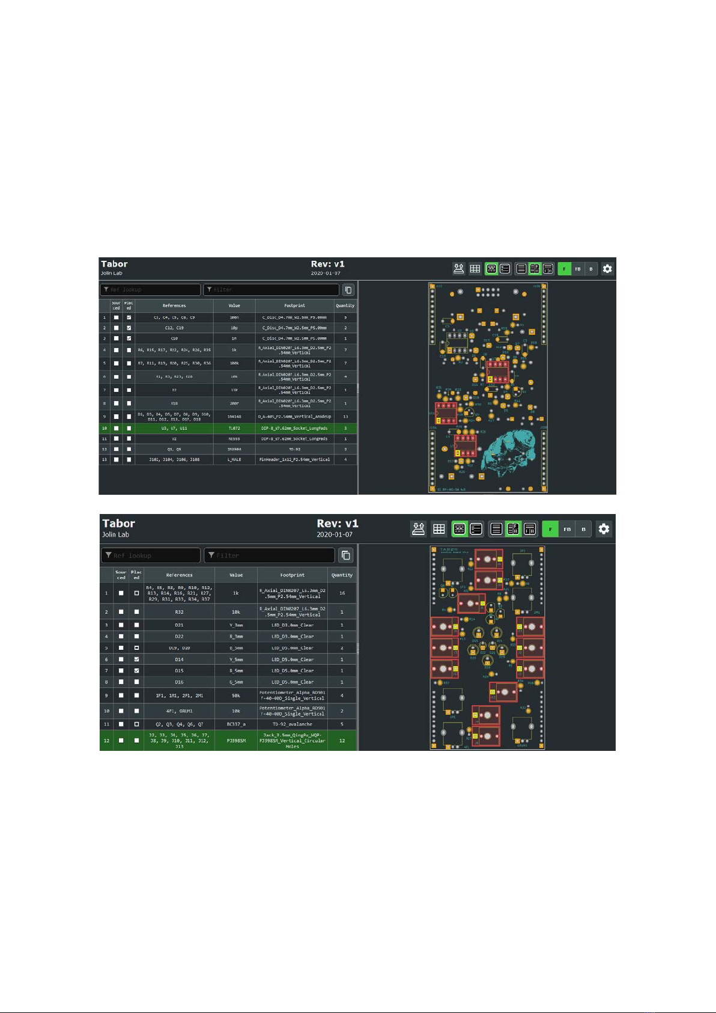The width and height of the screenshot is (716, 1013).
Task: Click the 100k value cell
Action: (234, 363)
